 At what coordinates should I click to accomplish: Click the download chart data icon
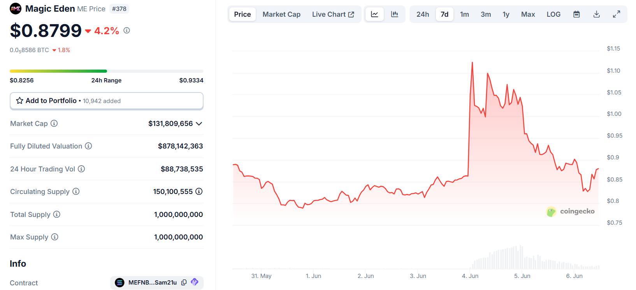(x=596, y=14)
